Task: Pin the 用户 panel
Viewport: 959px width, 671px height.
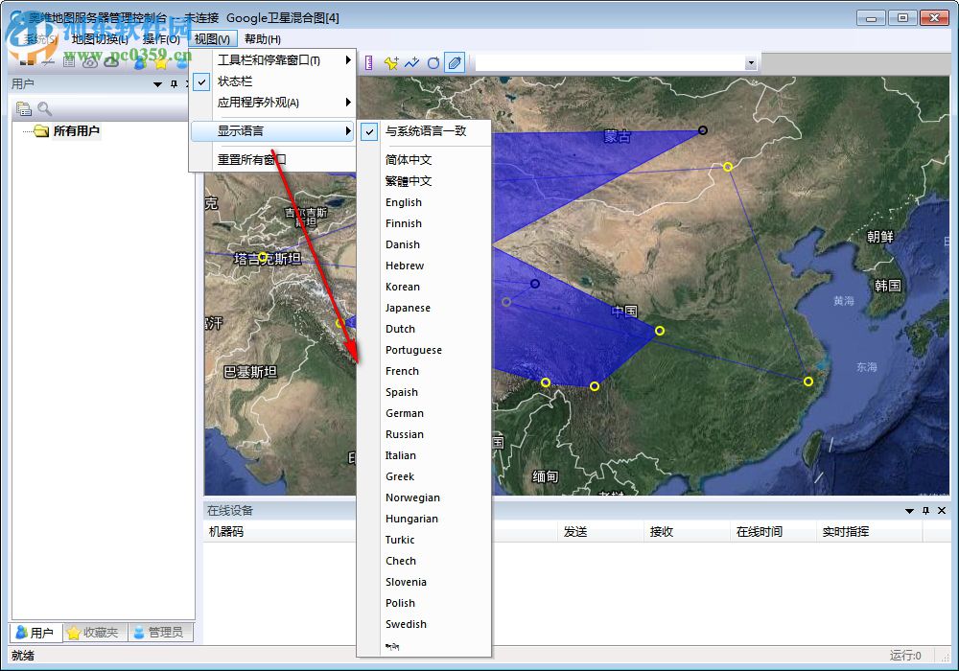Action: coord(174,83)
